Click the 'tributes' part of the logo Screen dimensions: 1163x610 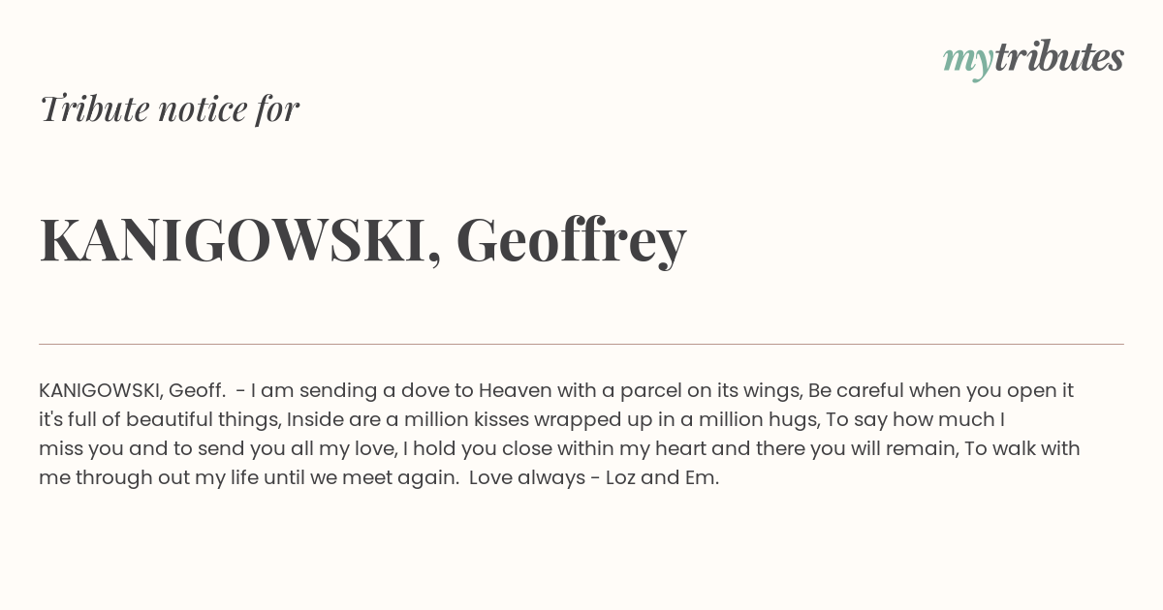coord(1058,57)
